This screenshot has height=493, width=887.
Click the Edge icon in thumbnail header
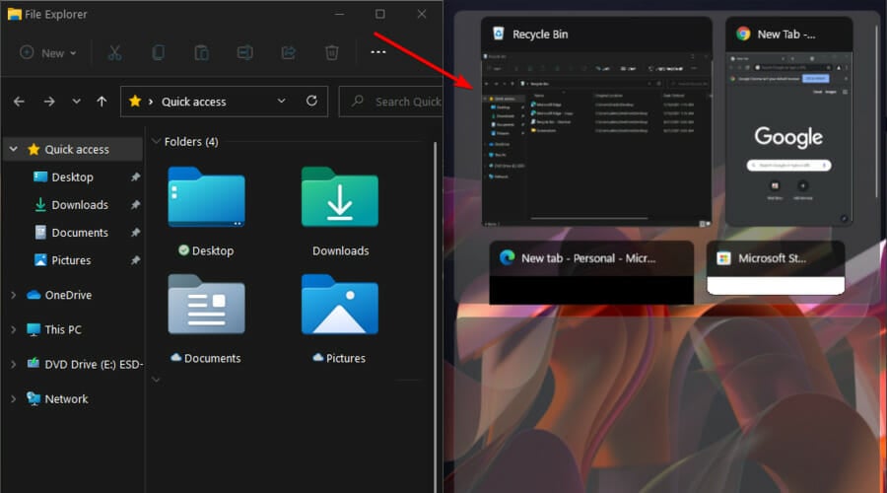pos(507,258)
